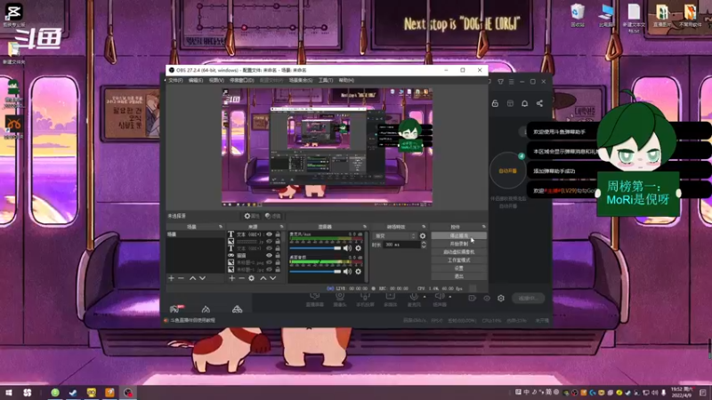Open the Steam icon in the taskbar
Image resolution: width=712 pixels, height=400 pixels.
(x=73, y=393)
